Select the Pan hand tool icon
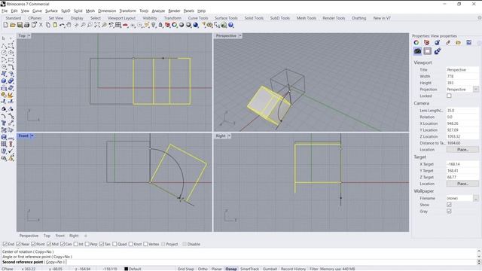Image resolution: width=482 pixels, height=271 pixels. click(x=69, y=25)
